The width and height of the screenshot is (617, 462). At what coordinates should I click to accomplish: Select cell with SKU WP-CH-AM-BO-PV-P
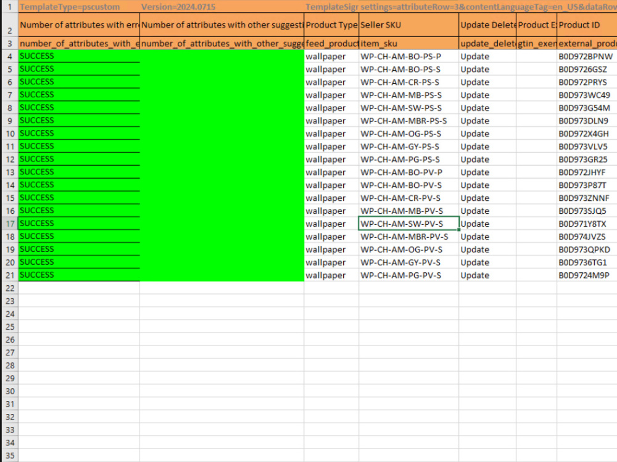point(408,172)
